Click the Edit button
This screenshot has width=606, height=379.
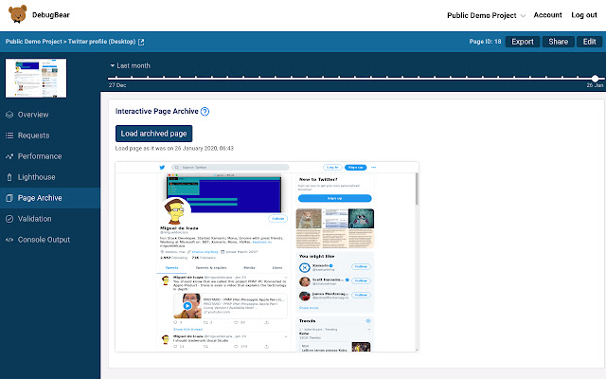[589, 42]
